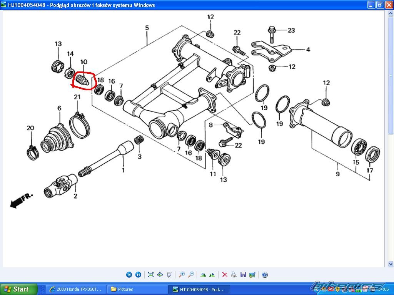Screen dimensions: 394x295
Task: Print the image
Action: (x=234, y=275)
